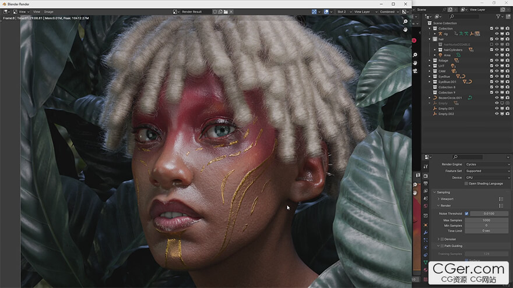Hide Empty.002 with eye icon
The height and width of the screenshot is (288, 513).
tap(497, 113)
